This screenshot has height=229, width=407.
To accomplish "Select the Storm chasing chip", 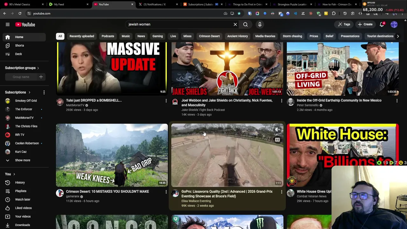I will [x=292, y=36].
